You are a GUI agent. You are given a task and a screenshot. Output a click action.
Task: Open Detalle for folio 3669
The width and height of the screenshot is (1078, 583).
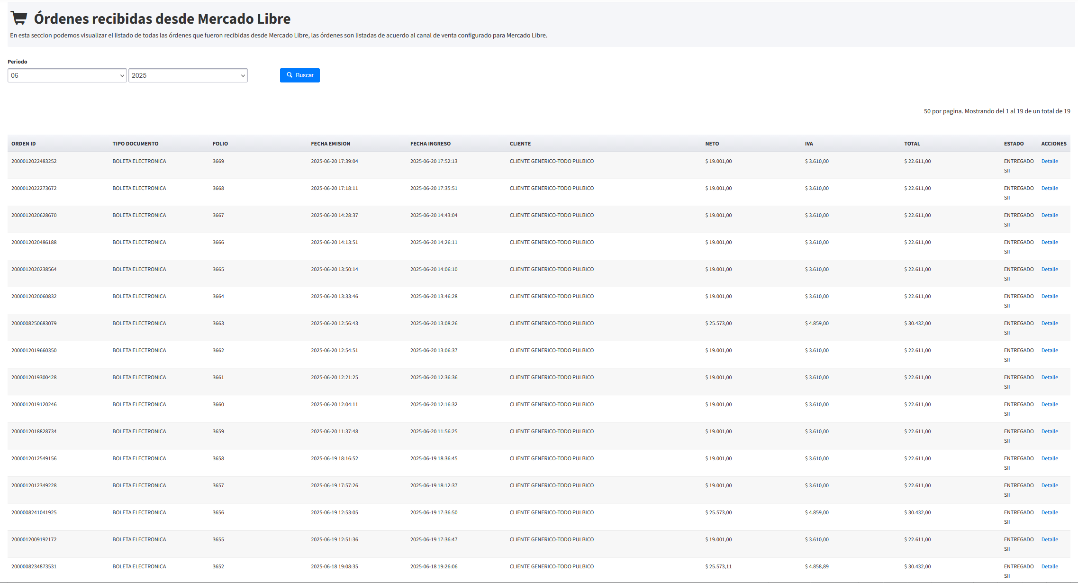pyautogui.click(x=1049, y=161)
